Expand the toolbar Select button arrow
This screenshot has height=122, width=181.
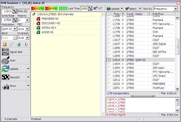point(140,8)
